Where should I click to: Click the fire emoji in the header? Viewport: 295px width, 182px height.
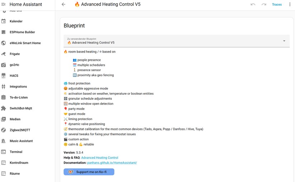[x=77, y=4]
